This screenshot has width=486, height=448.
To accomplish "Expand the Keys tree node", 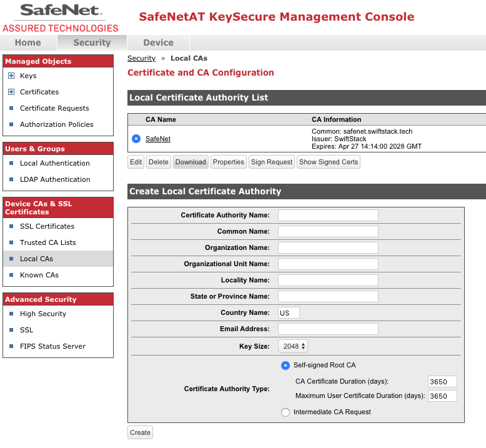I will [11, 76].
